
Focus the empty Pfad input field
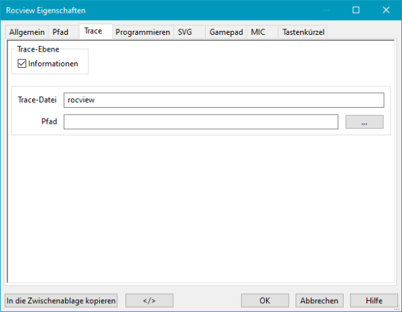tap(201, 122)
